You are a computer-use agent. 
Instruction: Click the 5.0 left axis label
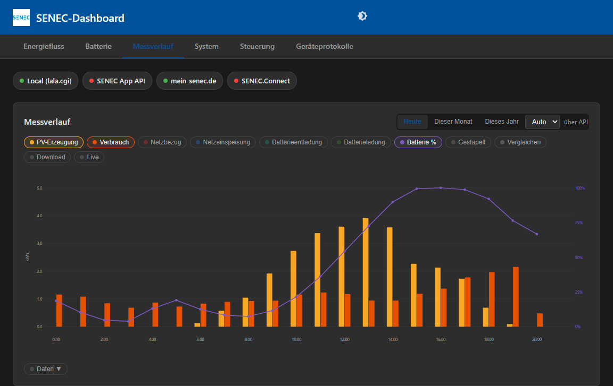coord(39,188)
